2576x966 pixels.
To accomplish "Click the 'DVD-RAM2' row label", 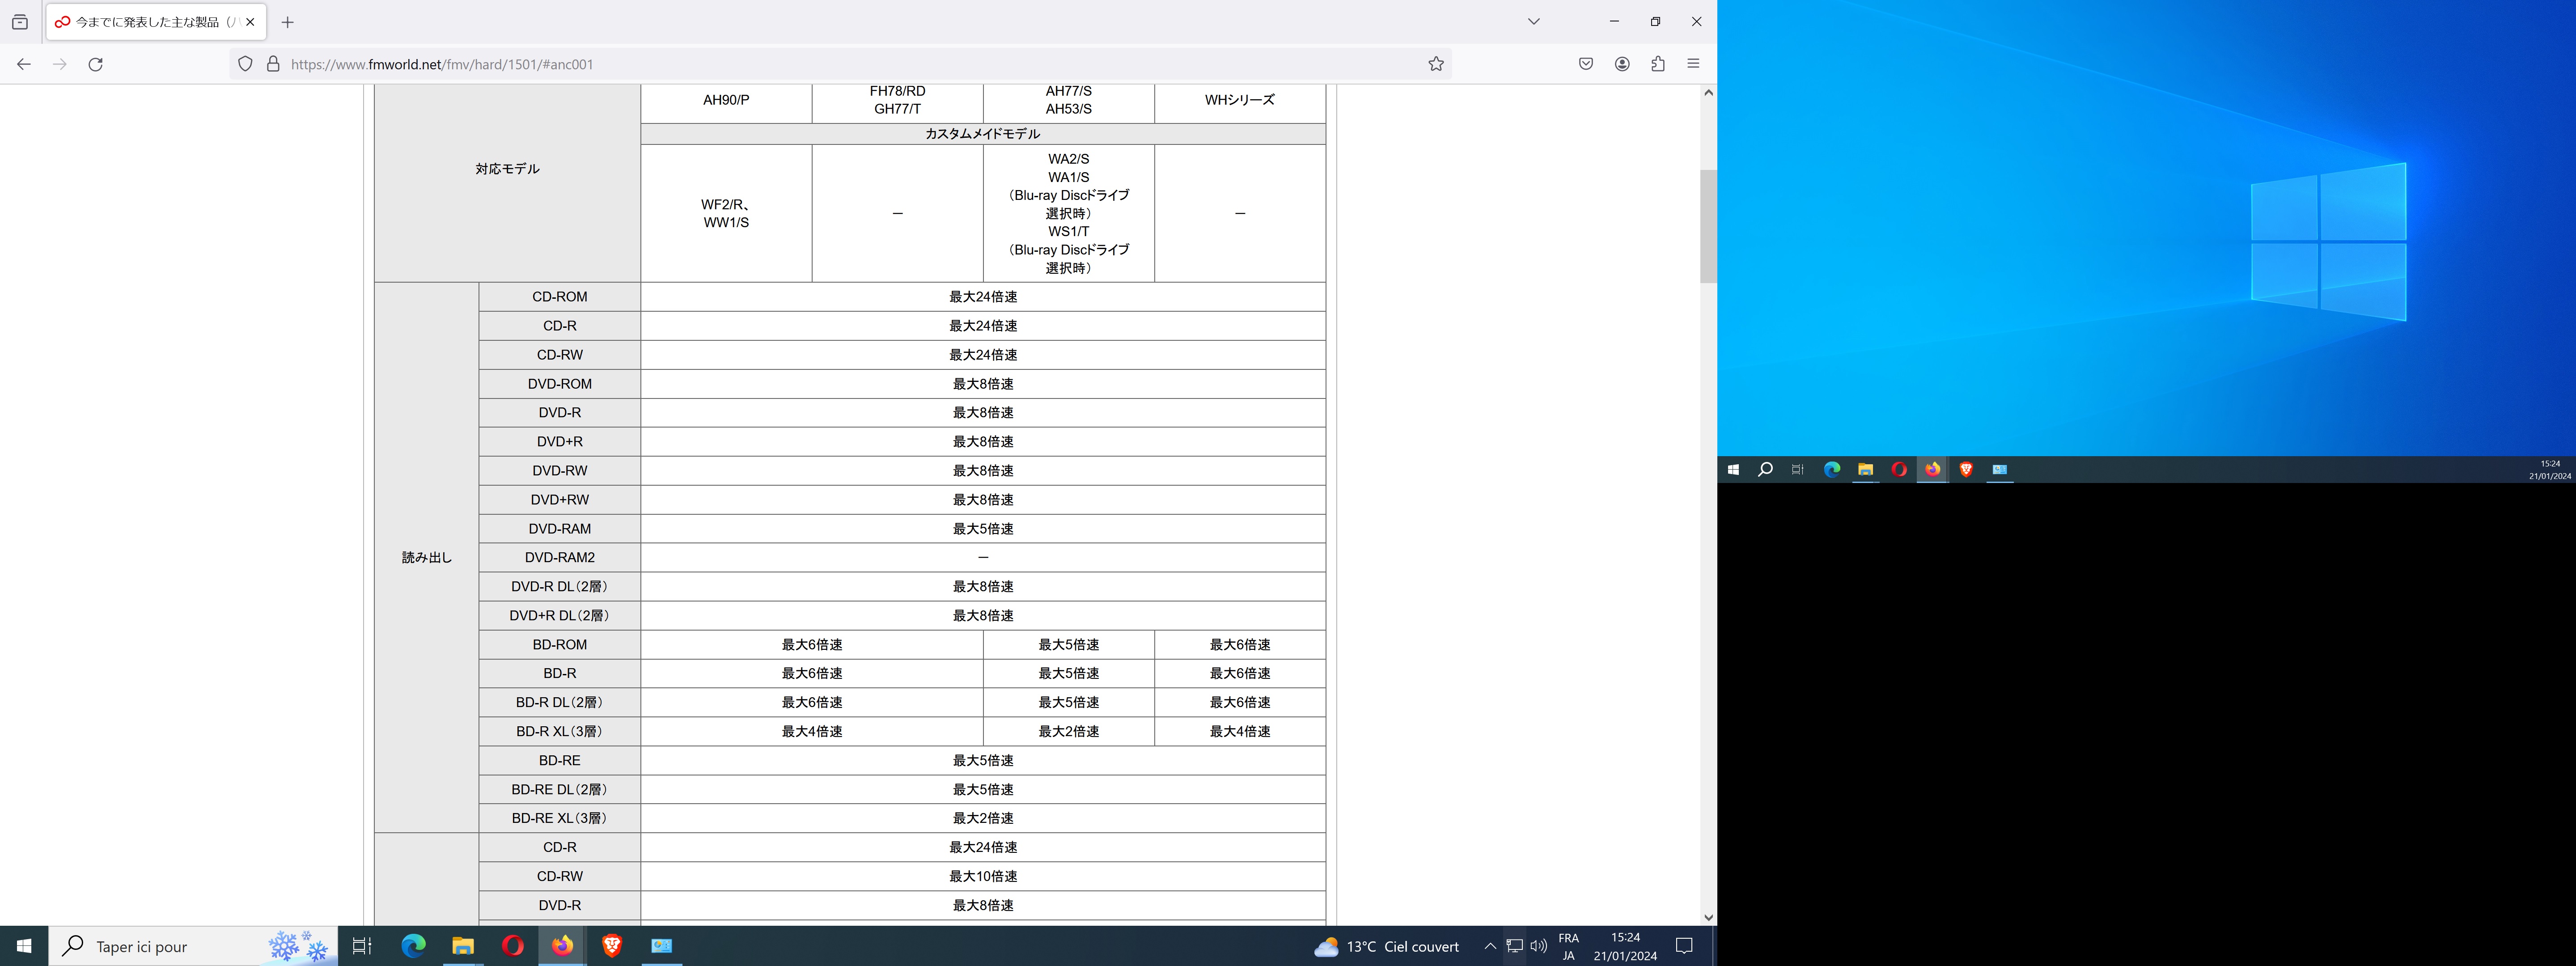I will tap(560, 558).
